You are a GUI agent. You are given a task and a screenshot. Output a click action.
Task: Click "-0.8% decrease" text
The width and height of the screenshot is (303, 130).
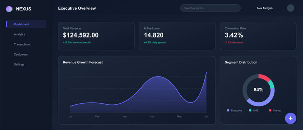tap(234, 42)
